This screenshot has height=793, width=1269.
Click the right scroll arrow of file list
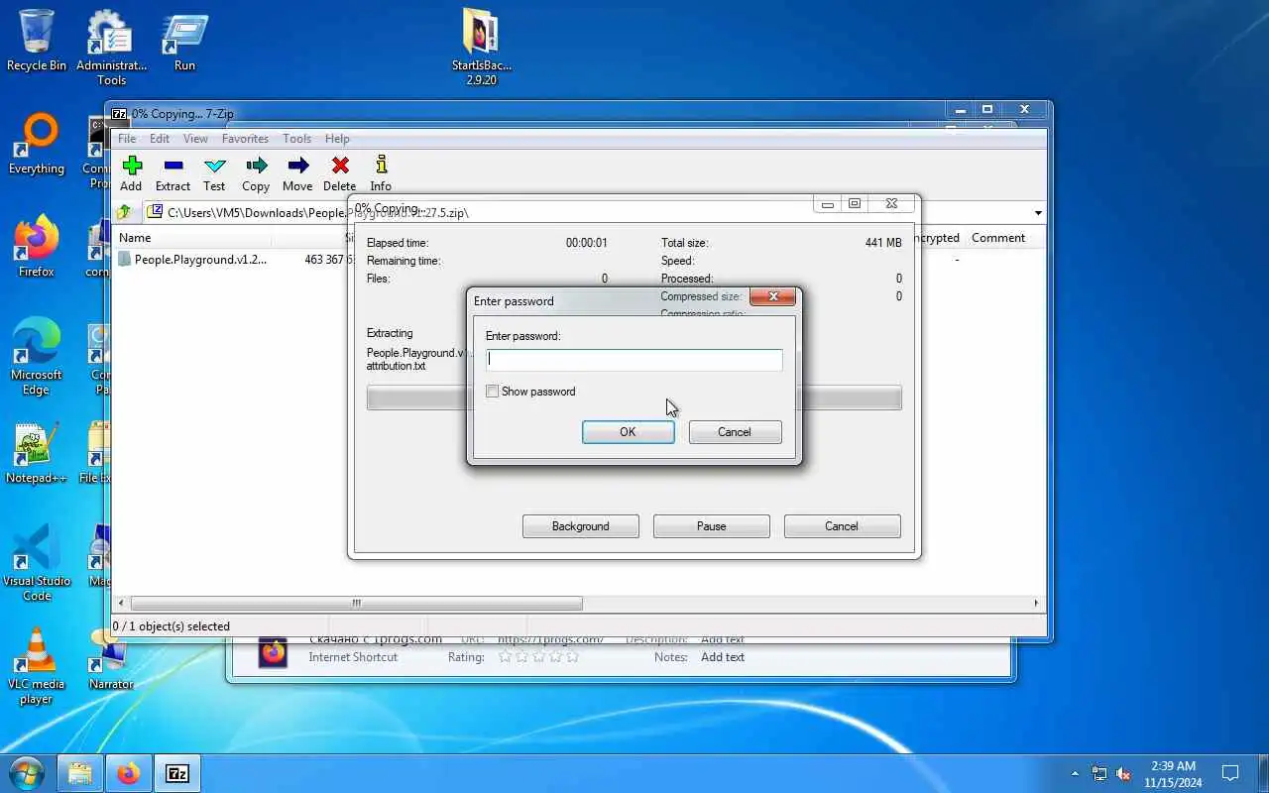(x=1036, y=603)
